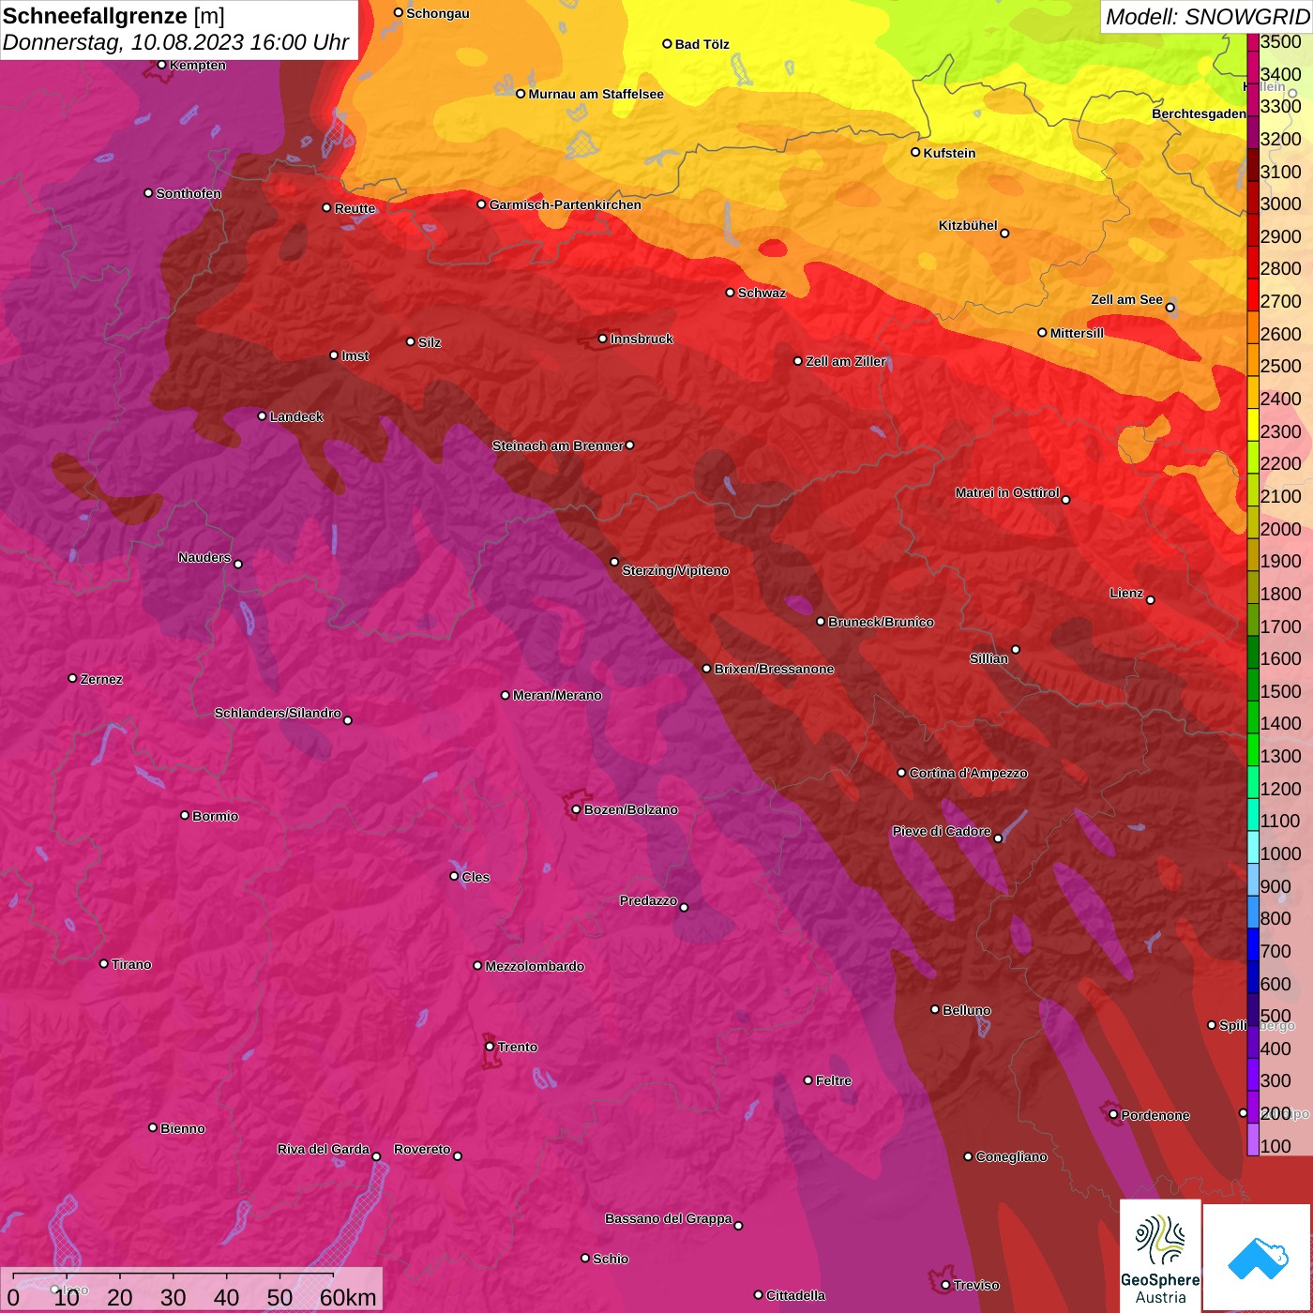Click the Nauders label
This screenshot has width=1313, height=1313.
pyautogui.click(x=204, y=557)
